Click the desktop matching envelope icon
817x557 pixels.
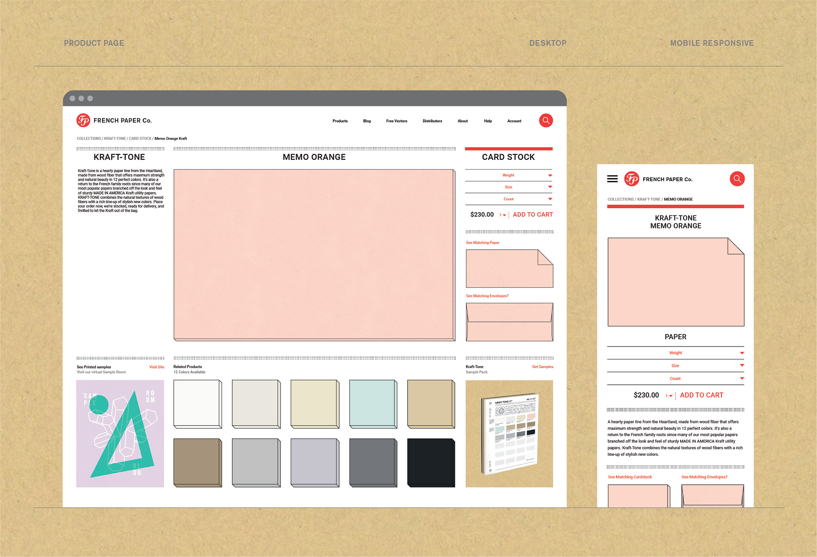[509, 322]
